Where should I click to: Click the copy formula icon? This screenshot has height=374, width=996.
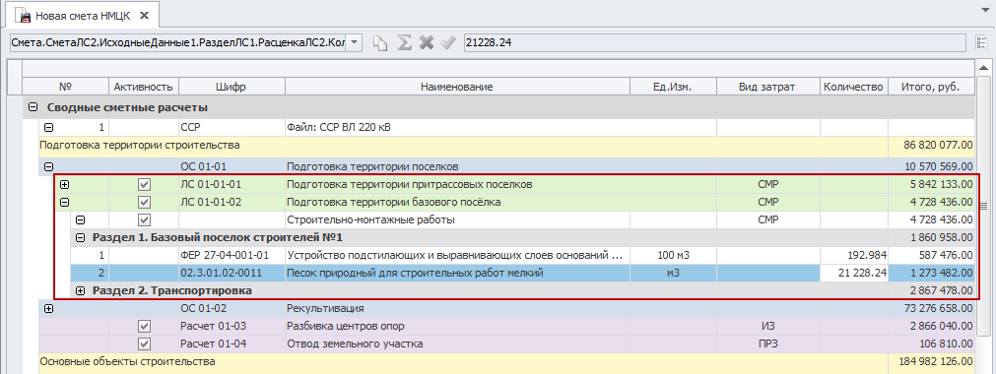[x=380, y=43]
